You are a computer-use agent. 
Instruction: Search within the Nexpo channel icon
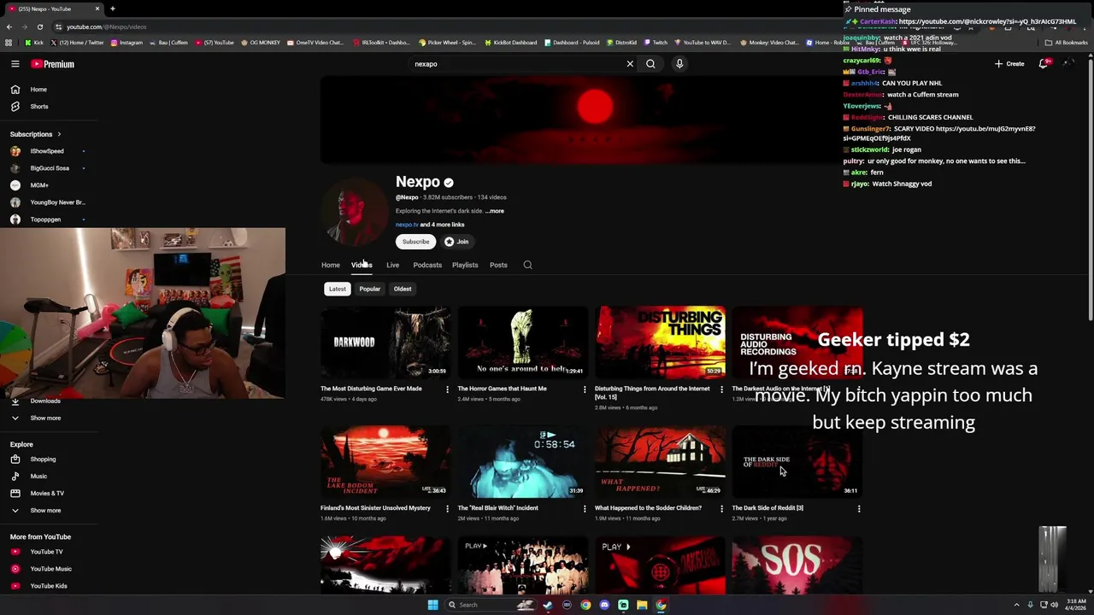(527, 265)
